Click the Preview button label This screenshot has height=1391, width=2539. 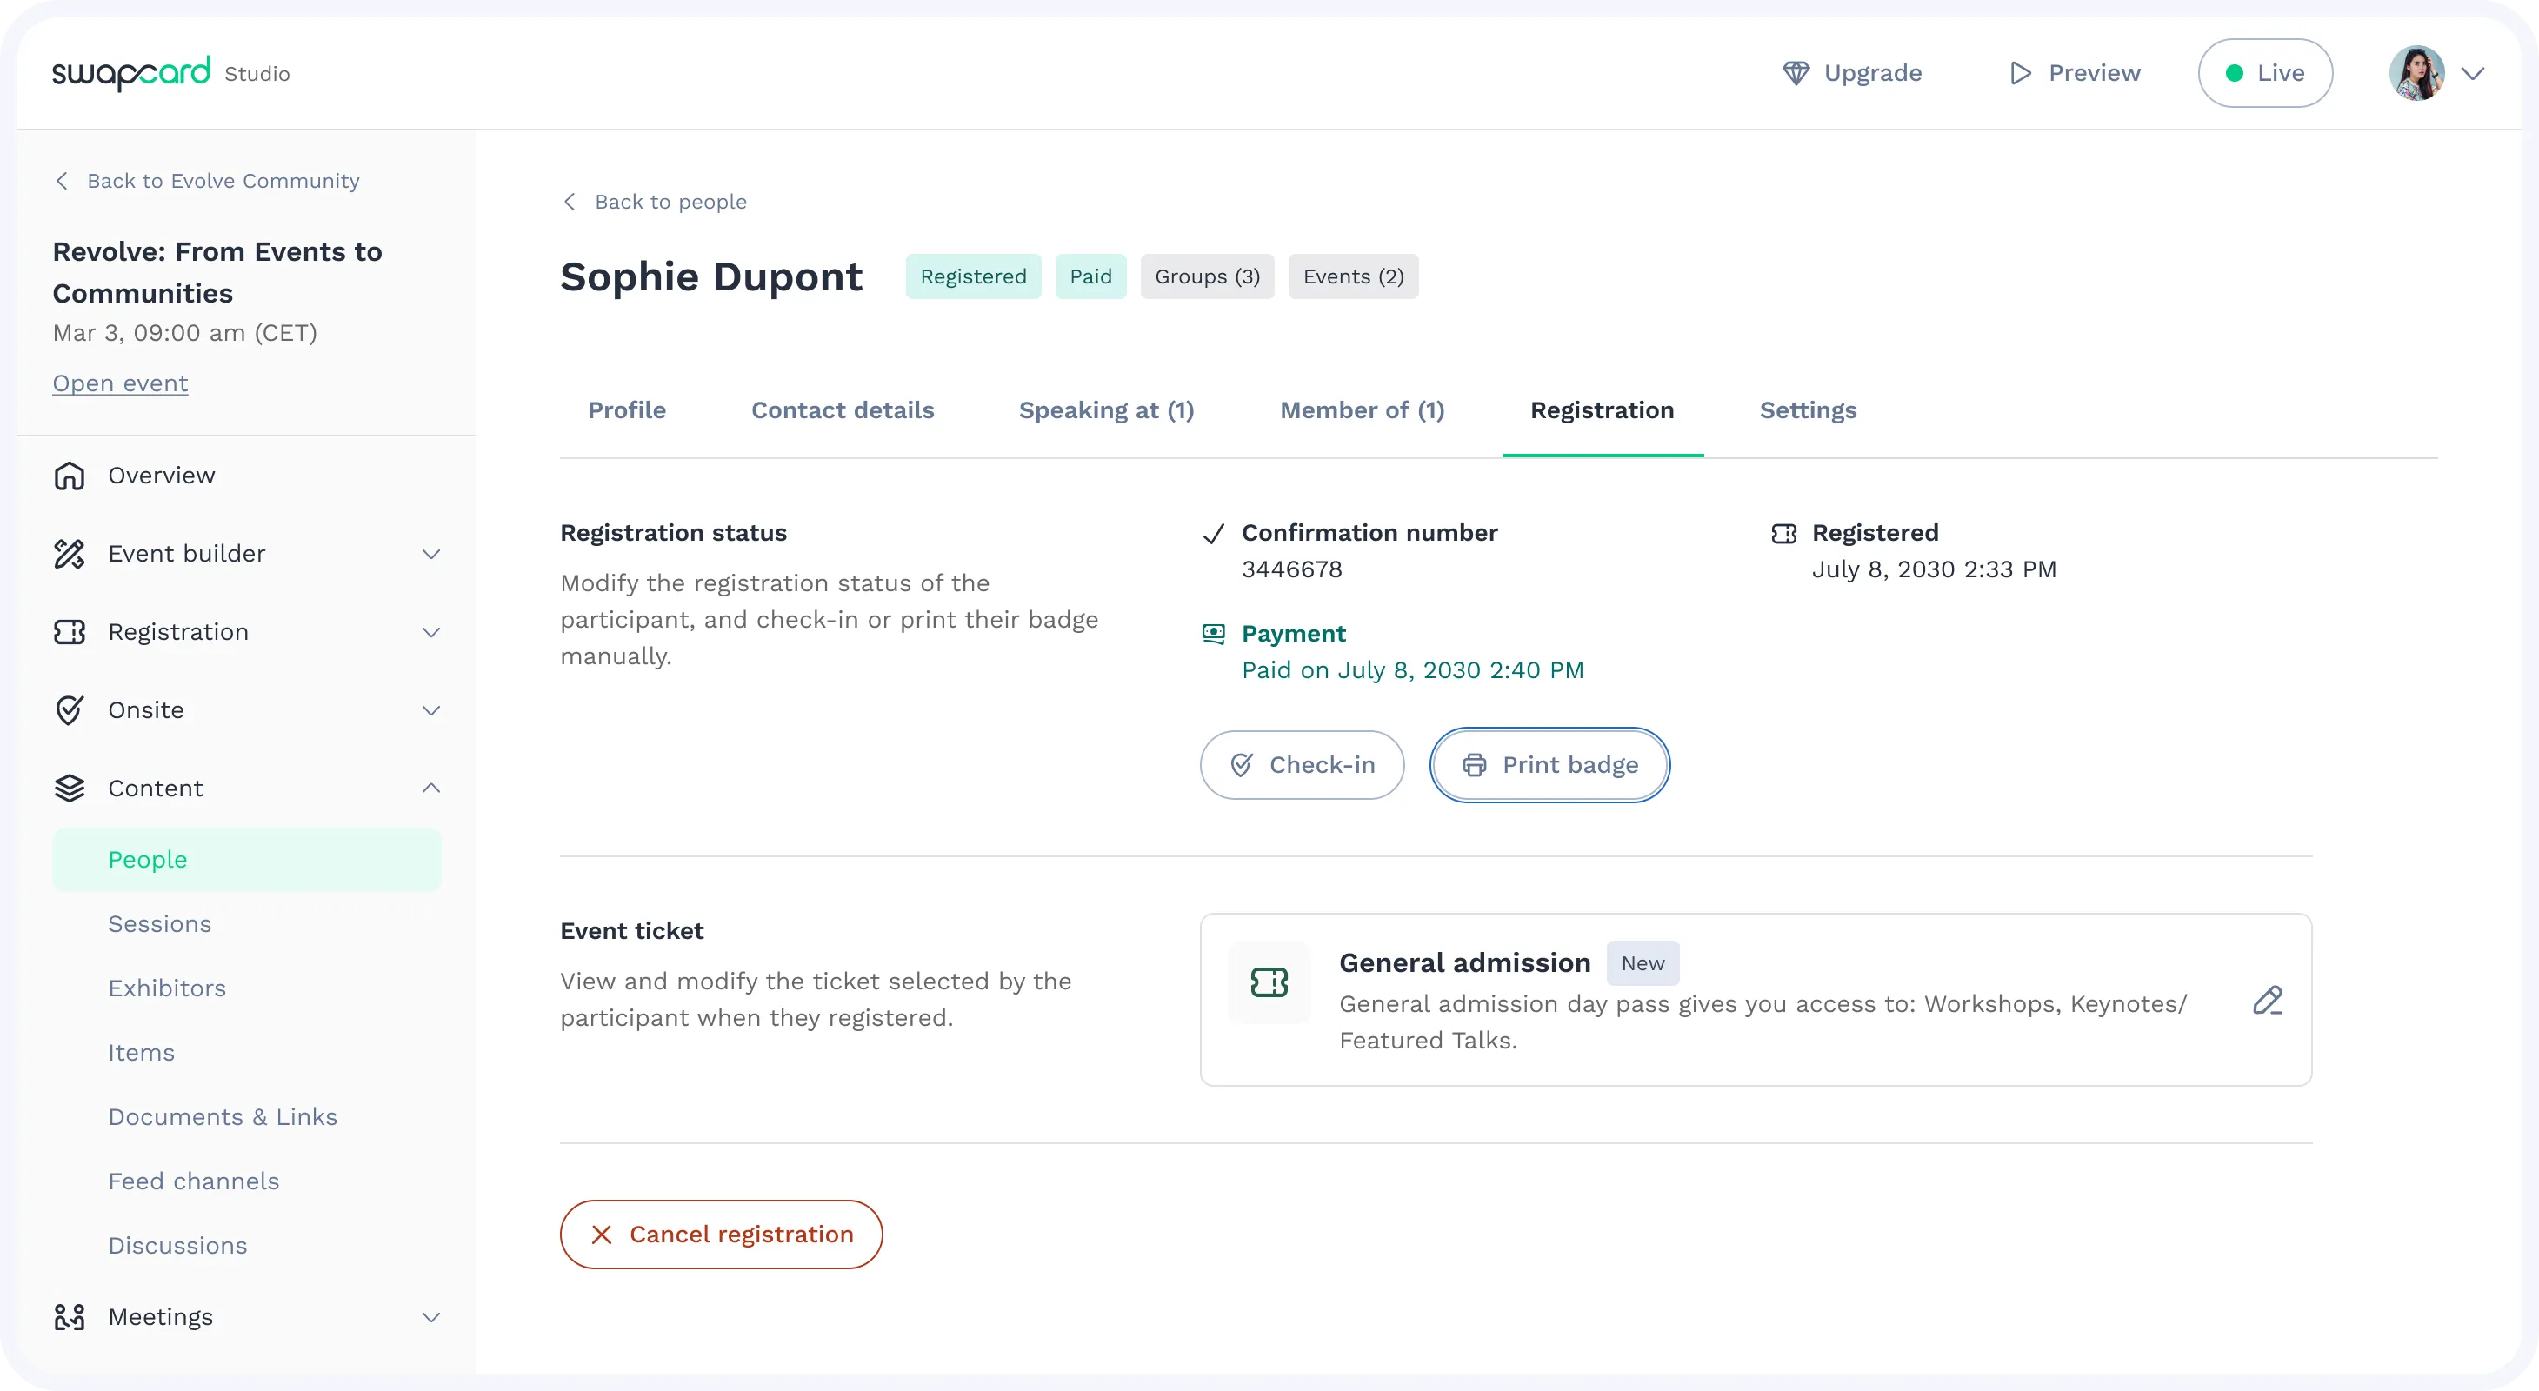tap(2095, 73)
